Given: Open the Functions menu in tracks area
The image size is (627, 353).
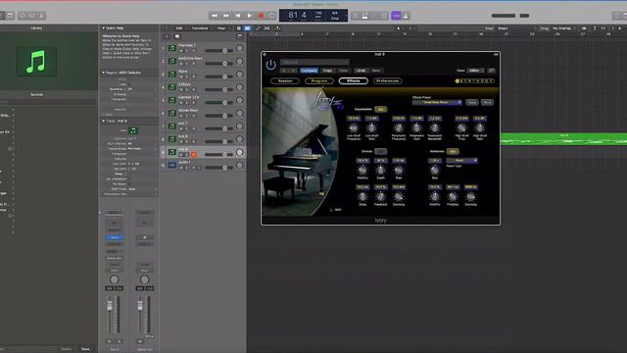Looking at the screenshot, I should click(x=200, y=28).
